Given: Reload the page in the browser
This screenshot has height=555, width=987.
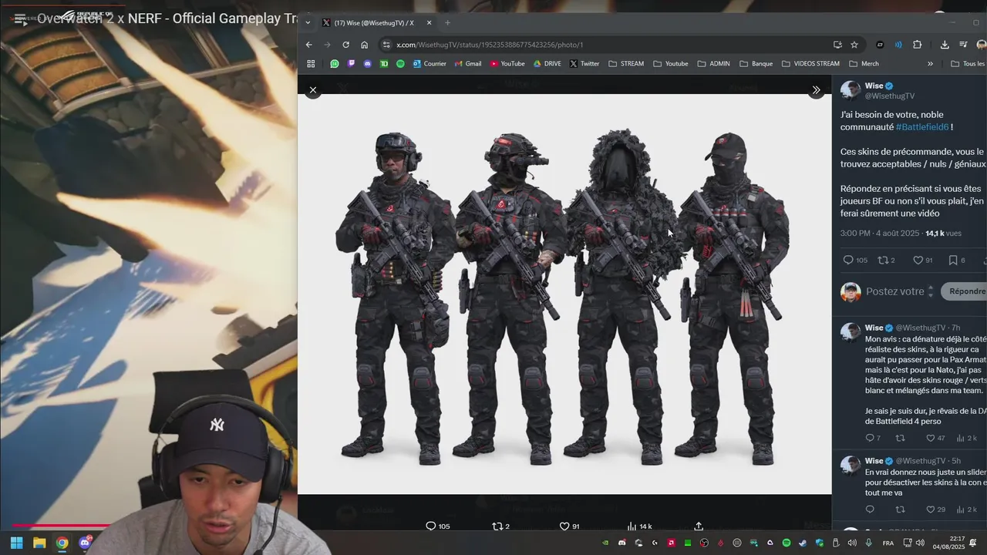Looking at the screenshot, I should coord(345,45).
